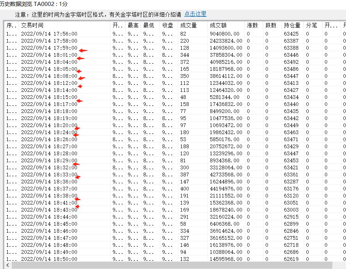Click the 成交额 column header
This screenshot has width=346, height=269.
coord(226,26)
